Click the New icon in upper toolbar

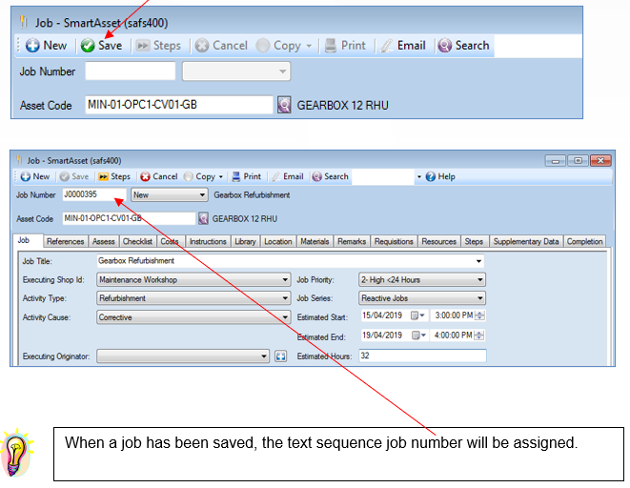[x=32, y=46]
